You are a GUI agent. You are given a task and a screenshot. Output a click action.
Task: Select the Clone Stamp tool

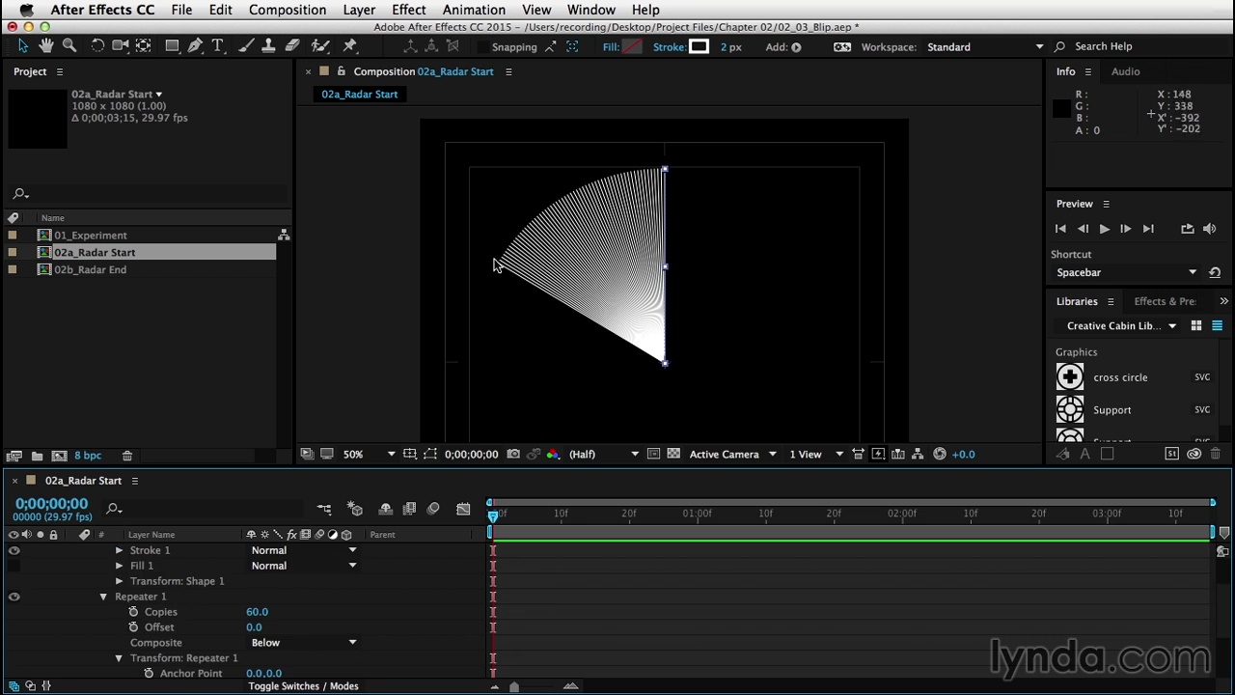(x=268, y=46)
